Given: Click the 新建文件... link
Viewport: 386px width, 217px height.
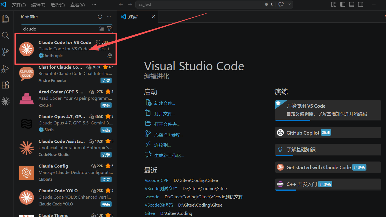Looking at the screenshot, I should [x=165, y=103].
